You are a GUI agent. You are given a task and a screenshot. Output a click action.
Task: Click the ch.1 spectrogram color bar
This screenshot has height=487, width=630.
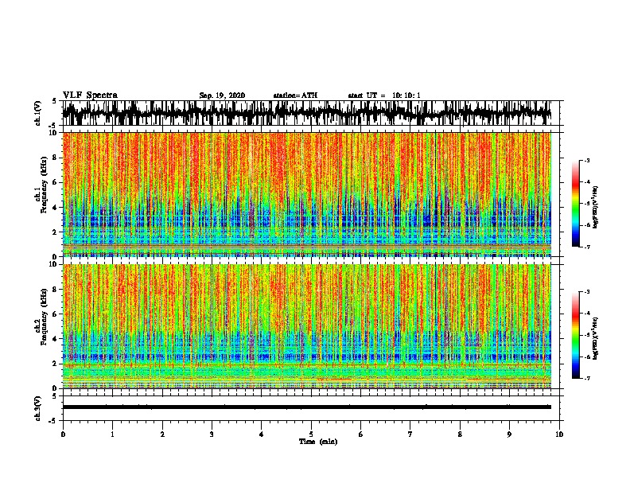pos(576,204)
